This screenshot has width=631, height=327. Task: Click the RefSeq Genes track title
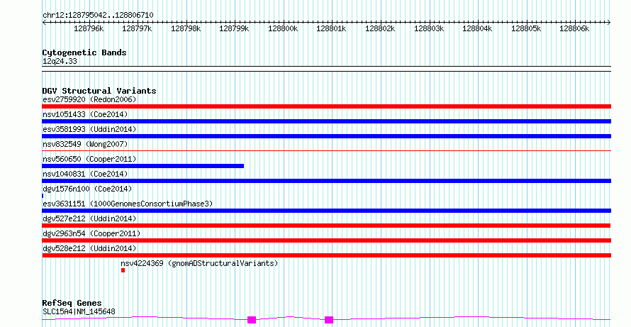point(72,303)
